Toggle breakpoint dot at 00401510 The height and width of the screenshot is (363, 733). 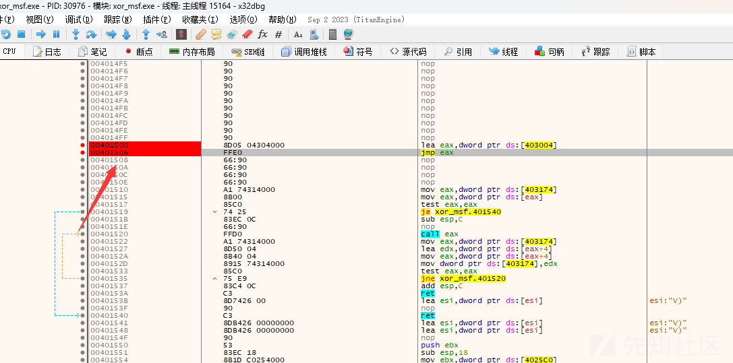(83, 189)
